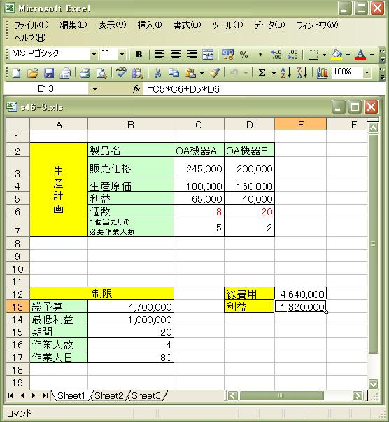Viewport: 389px width, 422px height.
Task: Select the row 13 header
Action: (x=17, y=306)
